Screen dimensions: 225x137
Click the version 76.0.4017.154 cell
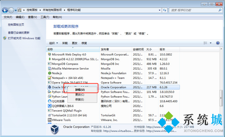(168, 83)
